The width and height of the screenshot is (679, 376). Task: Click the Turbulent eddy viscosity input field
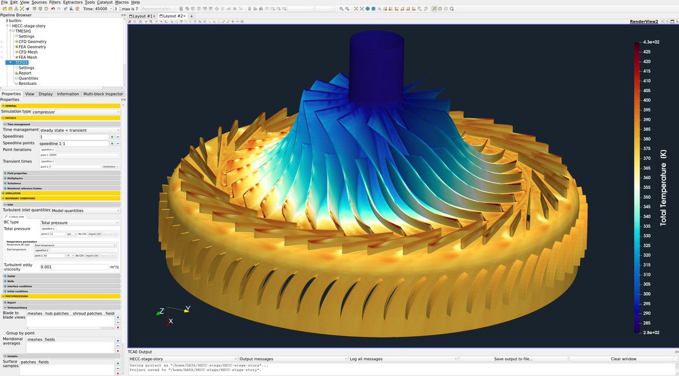tap(74, 267)
